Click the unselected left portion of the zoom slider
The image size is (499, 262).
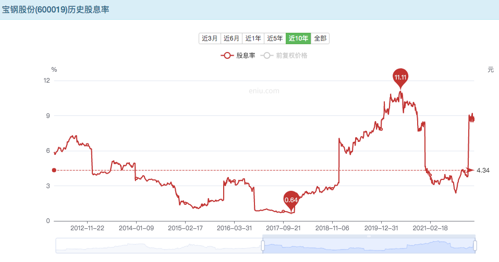point(156,245)
